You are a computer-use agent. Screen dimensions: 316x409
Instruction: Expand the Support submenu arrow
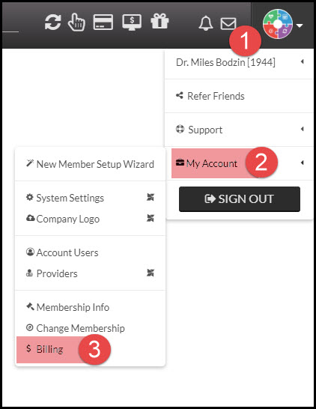(303, 129)
